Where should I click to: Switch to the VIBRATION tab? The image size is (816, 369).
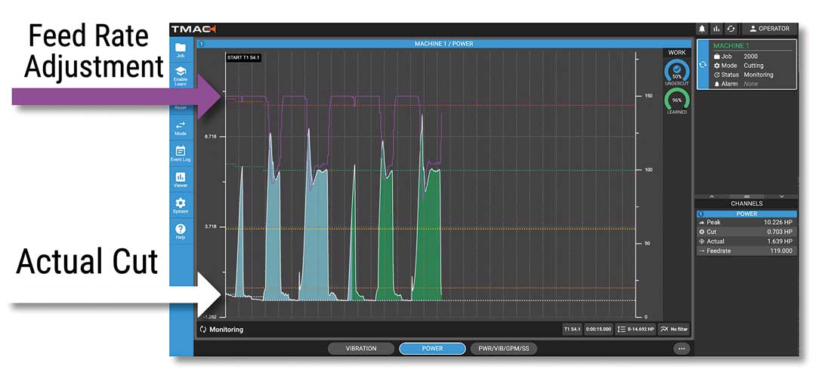coord(361,349)
